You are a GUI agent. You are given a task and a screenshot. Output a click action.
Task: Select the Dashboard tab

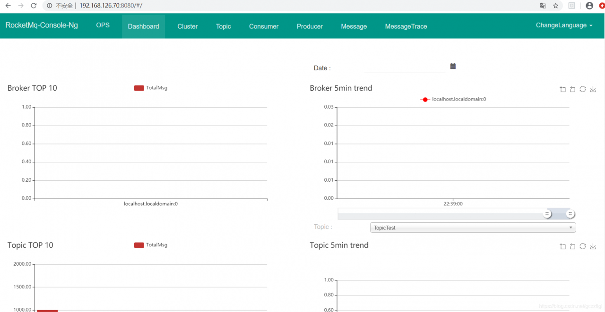143,26
